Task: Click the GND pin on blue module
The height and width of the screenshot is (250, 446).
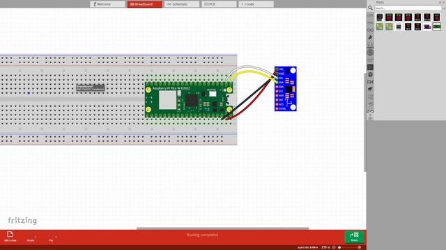Action: 277,74
